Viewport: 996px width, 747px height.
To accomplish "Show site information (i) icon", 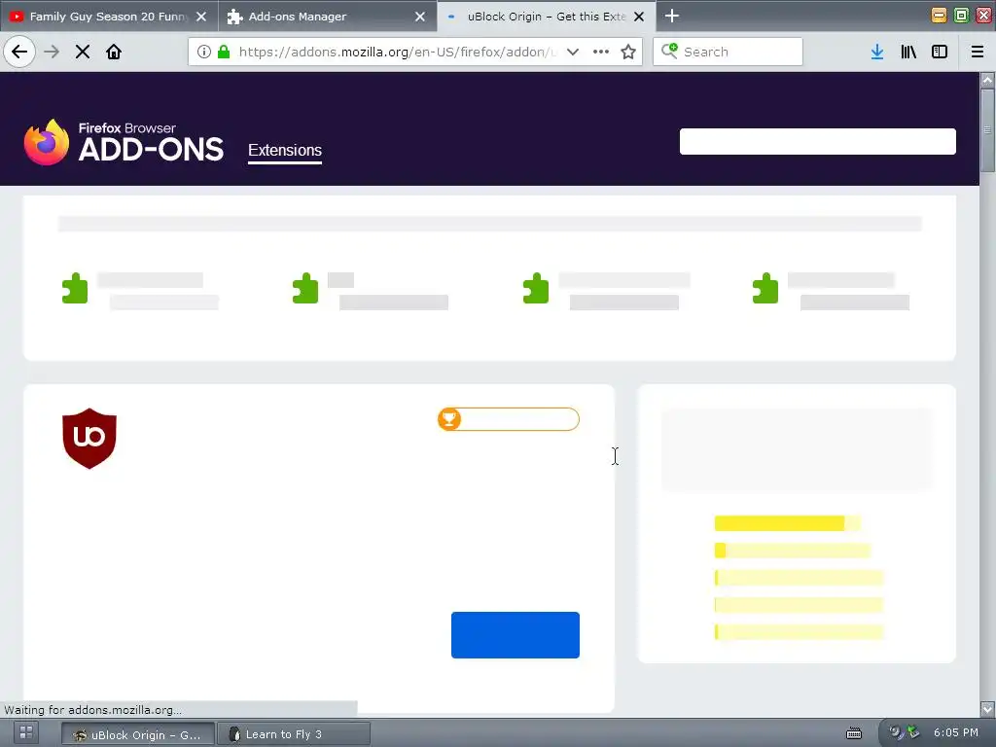I will (203, 52).
